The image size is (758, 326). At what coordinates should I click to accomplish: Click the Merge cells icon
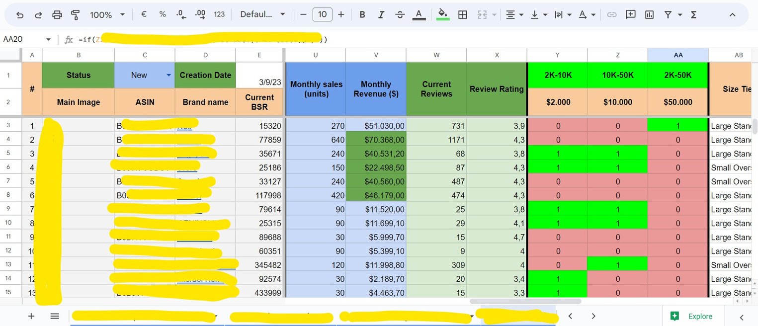coord(482,14)
